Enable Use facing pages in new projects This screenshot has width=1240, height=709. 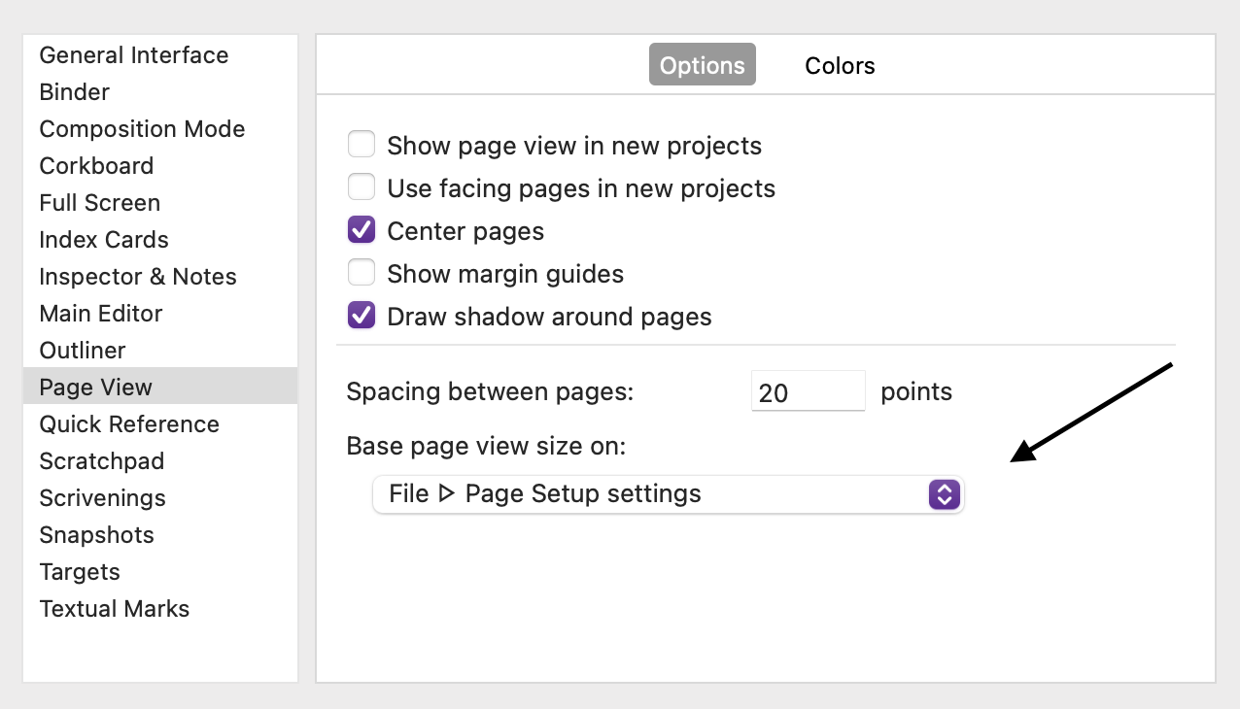pyautogui.click(x=362, y=186)
